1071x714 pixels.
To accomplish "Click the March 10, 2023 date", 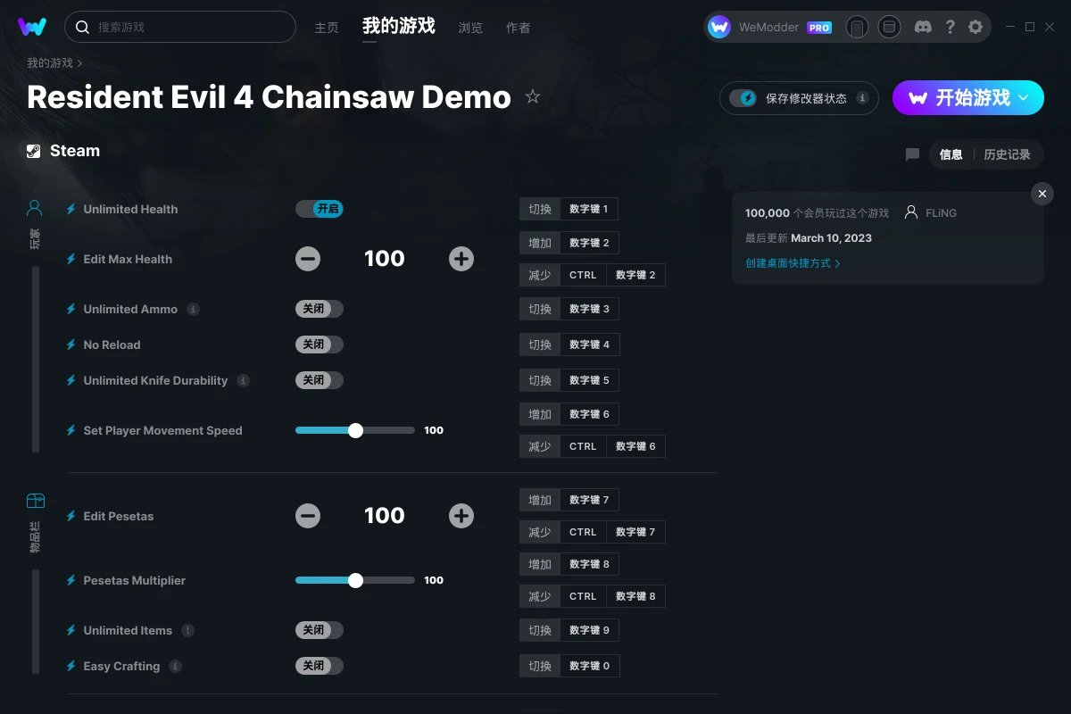I will point(831,238).
